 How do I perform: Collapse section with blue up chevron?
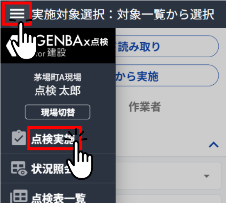tap(214, 145)
